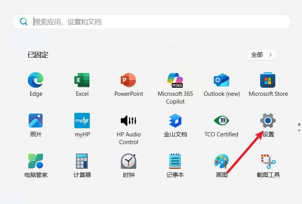The image size is (302, 204).
Task: Open the 照片 photos app
Action: [x=36, y=121]
